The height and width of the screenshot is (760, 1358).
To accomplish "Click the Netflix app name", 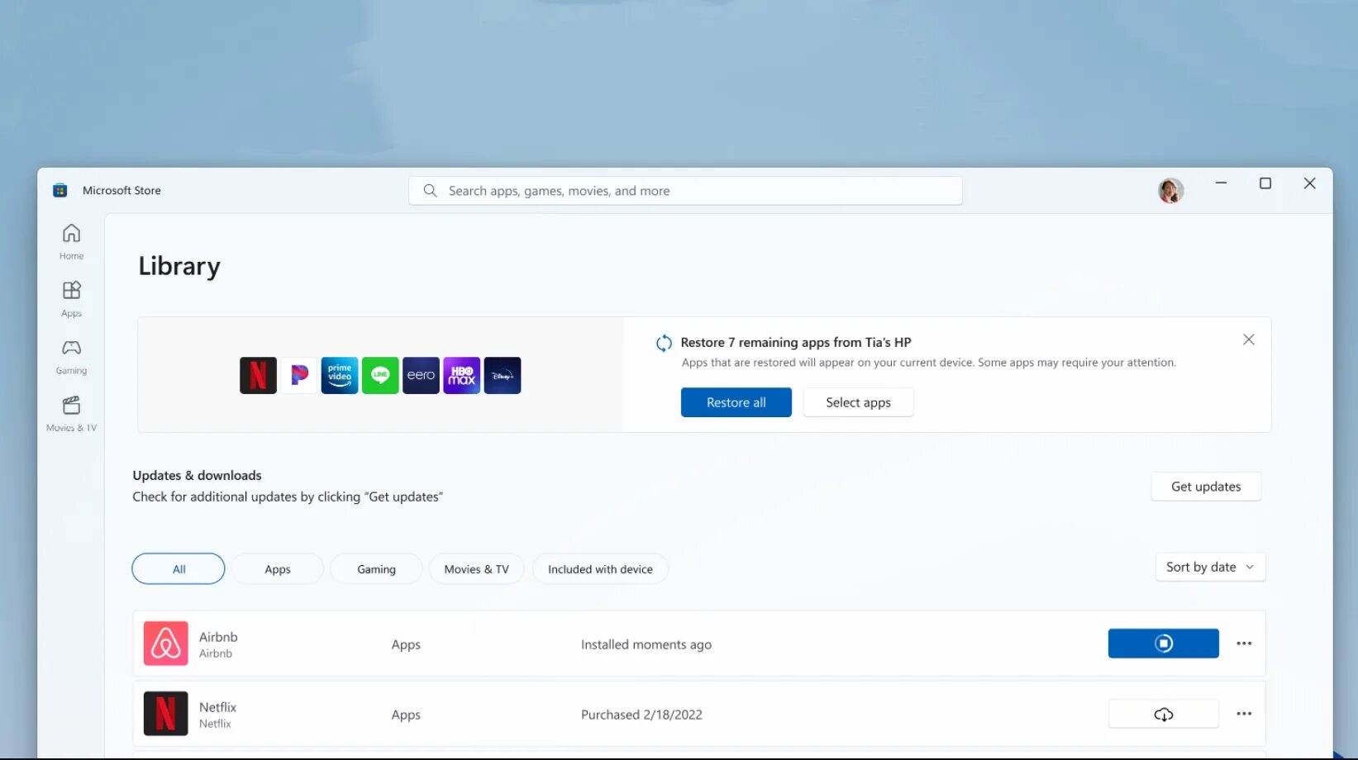I will pos(217,707).
